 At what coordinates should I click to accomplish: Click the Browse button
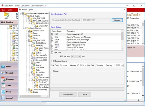pyautogui.click(x=117, y=20)
